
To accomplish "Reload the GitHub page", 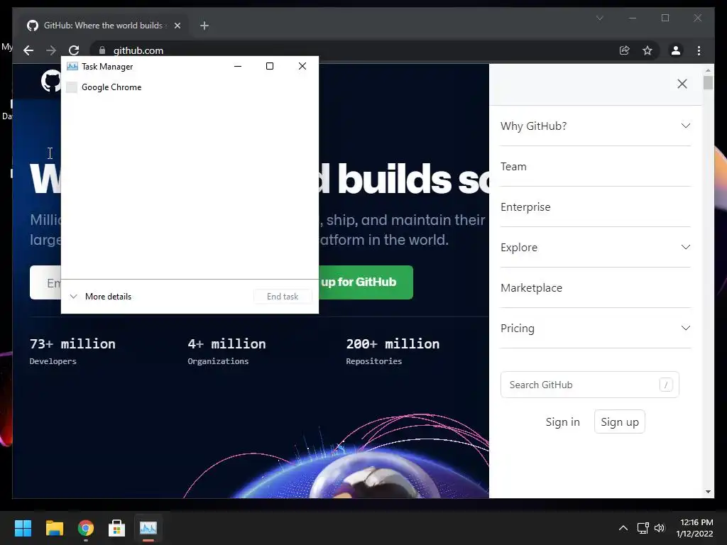I will point(74,50).
